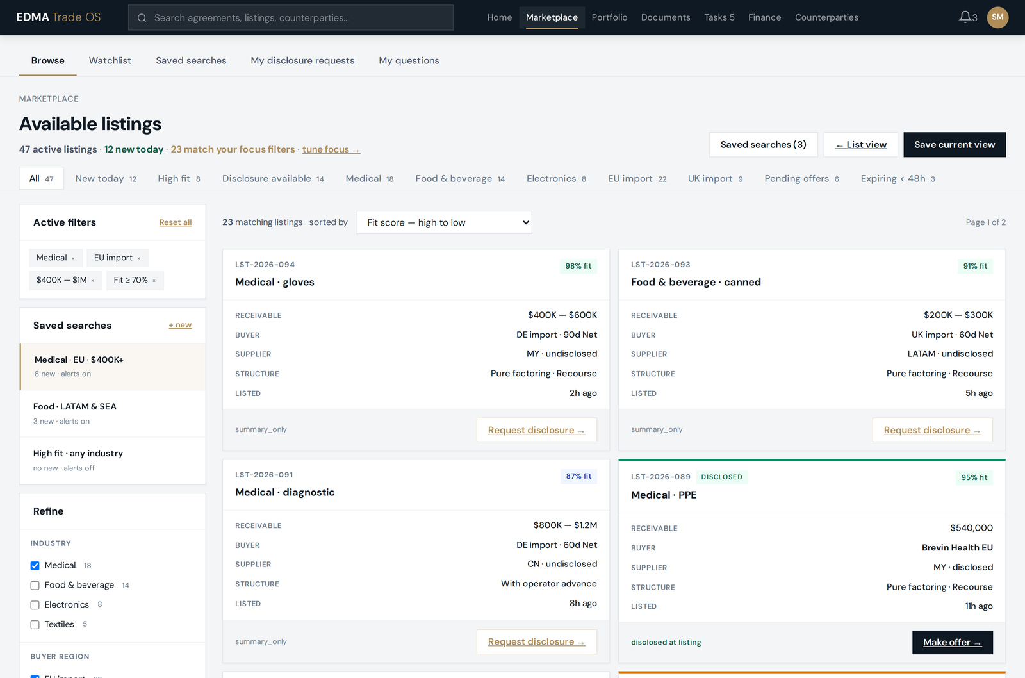Image resolution: width=1025 pixels, height=678 pixels.
Task: Open the Saved searches (3) button
Action: coord(763,145)
